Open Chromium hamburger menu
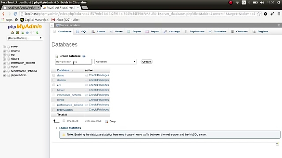 click(279, 14)
